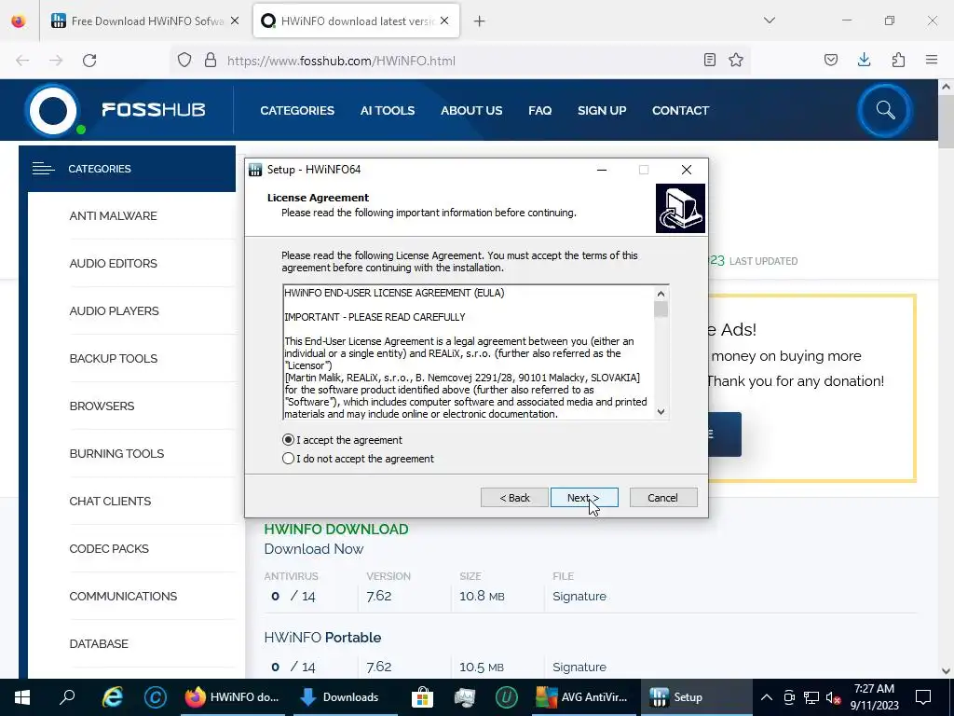Click Back in the Setup dialog
Viewport: 954px width, 716px height.
click(x=514, y=498)
